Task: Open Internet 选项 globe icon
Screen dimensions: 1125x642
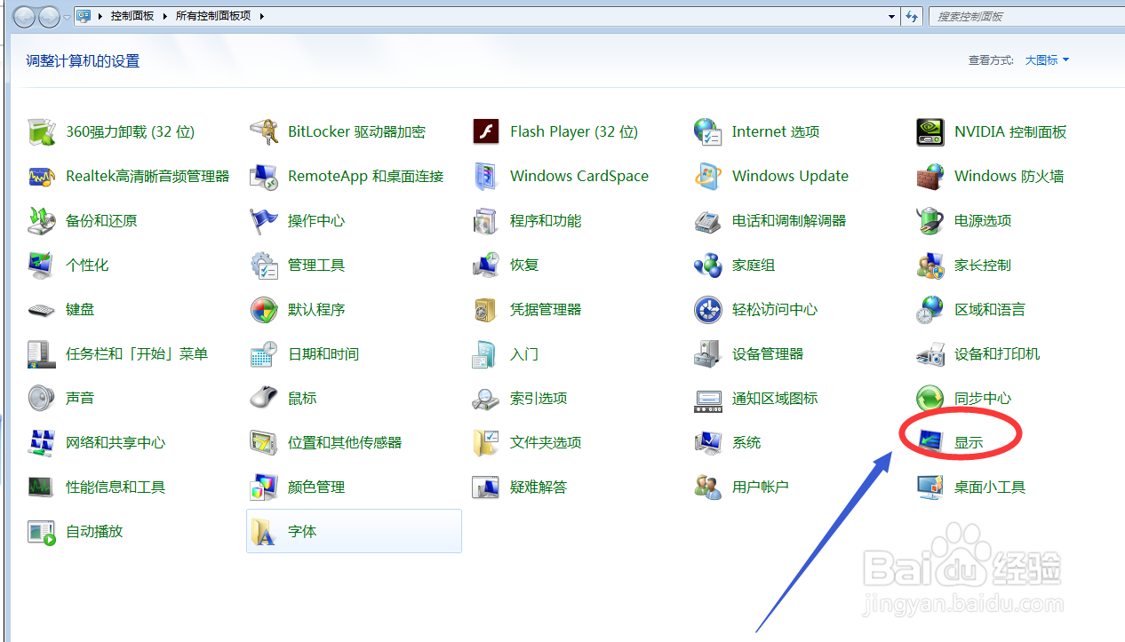Action: (x=708, y=132)
